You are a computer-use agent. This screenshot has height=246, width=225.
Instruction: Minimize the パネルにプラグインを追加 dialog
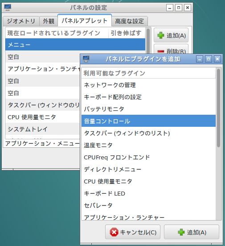pyautogui.click(x=200, y=59)
